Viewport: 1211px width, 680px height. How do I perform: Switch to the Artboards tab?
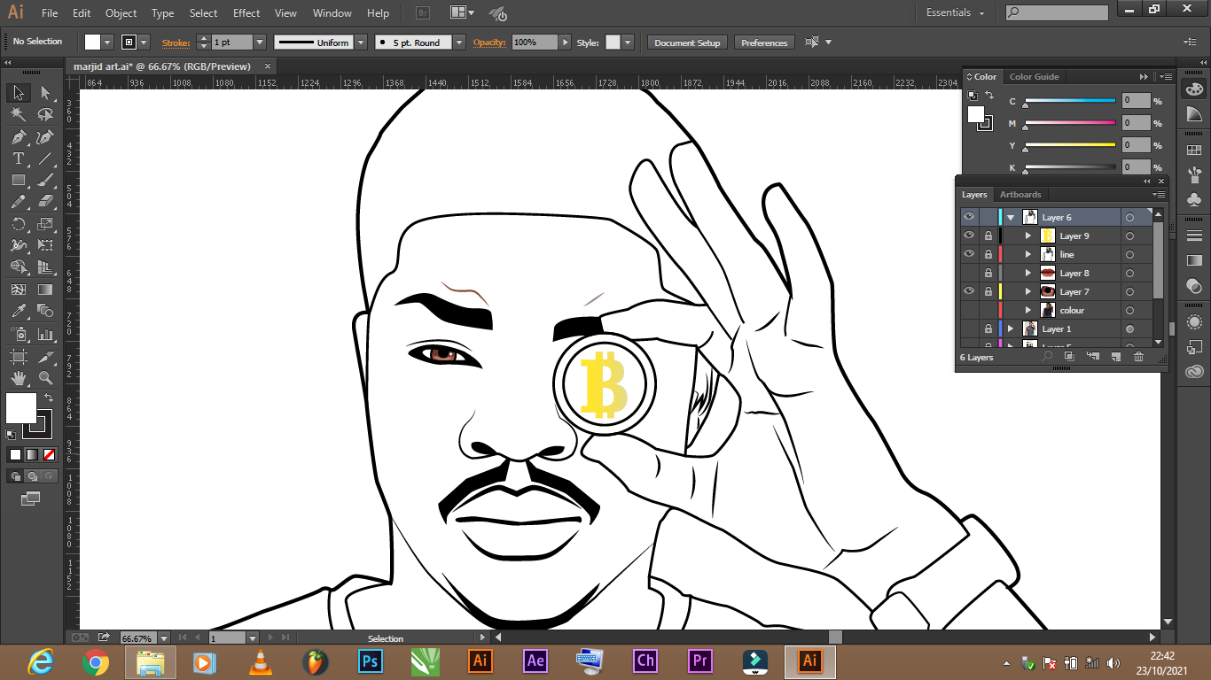1020,195
